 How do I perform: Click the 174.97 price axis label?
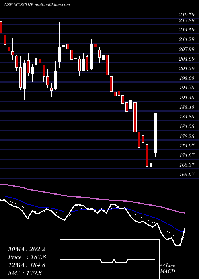click(187, 146)
